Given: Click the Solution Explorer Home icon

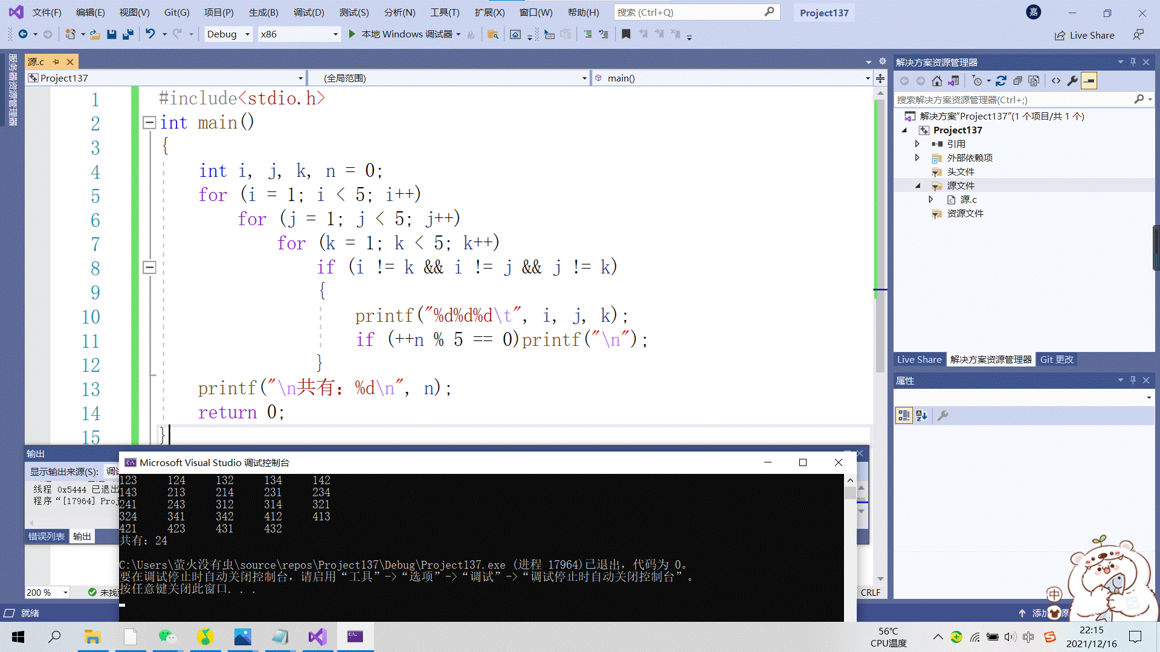Looking at the screenshot, I should (936, 81).
